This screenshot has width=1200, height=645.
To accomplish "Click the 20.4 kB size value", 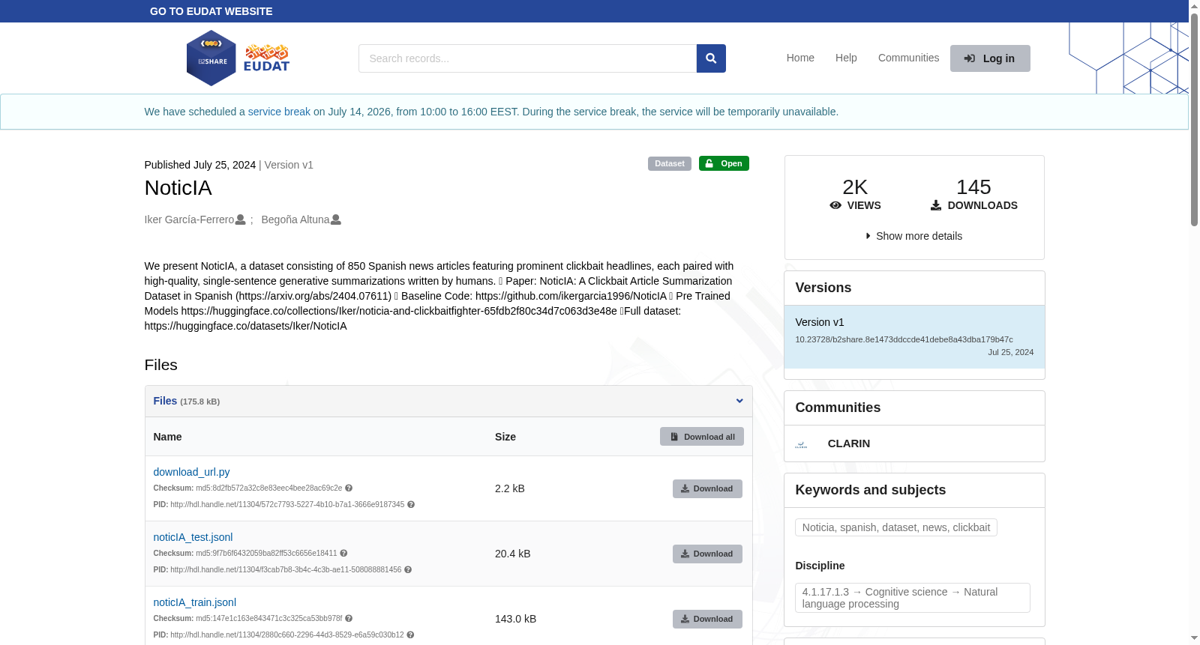I will tap(513, 554).
